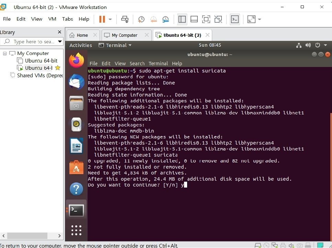Image resolution: width=332 pixels, height=248 pixels.
Task: Click the volume icon in Ubuntu top bar
Action: (308, 45)
